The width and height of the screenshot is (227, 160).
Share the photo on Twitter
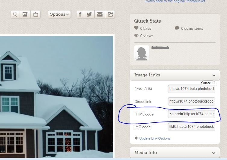(x=89, y=14)
